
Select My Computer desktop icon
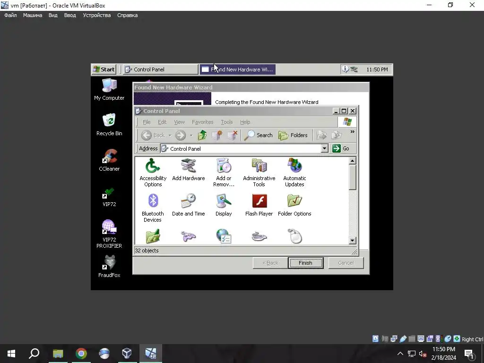pyautogui.click(x=109, y=89)
